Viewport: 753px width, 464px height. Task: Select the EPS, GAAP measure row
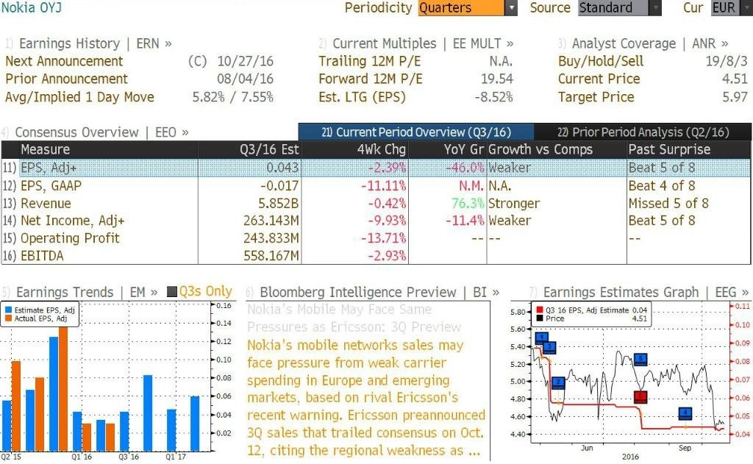51,186
